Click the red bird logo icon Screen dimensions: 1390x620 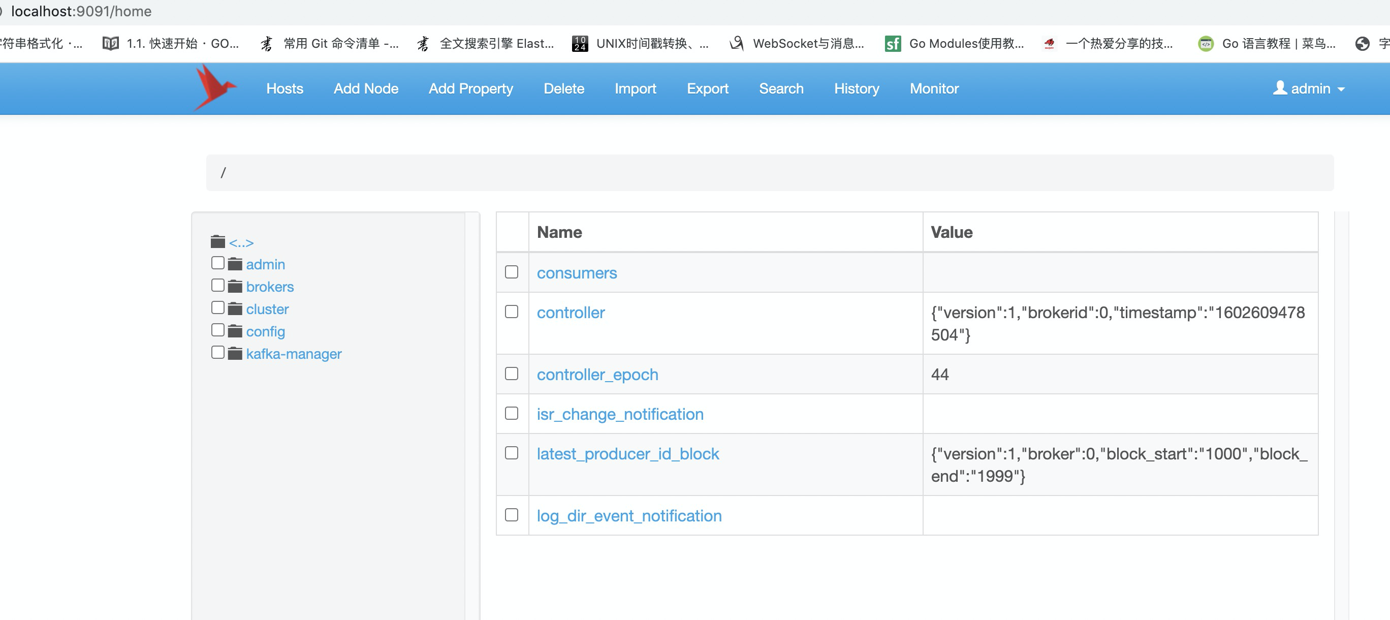214,88
